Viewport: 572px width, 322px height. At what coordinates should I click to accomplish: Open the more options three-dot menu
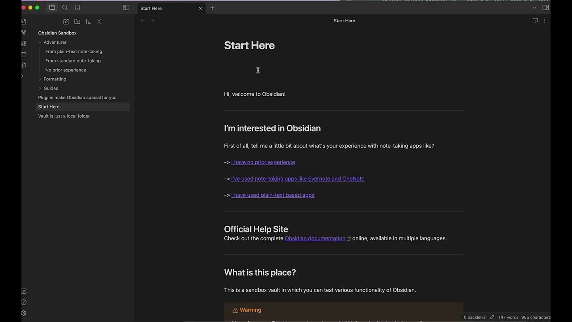pos(544,21)
